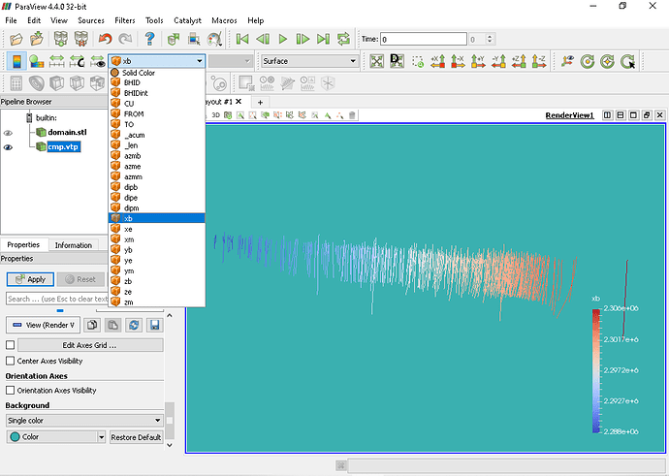
Task: Undo the last action
Action: click(x=105, y=39)
